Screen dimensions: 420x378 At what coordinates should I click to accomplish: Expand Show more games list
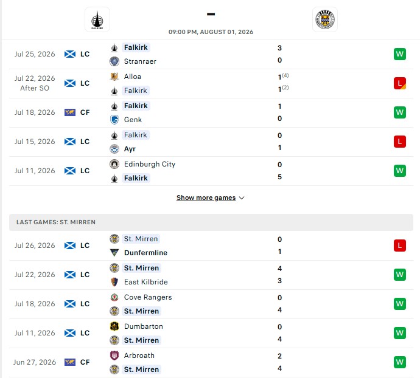[206, 198]
